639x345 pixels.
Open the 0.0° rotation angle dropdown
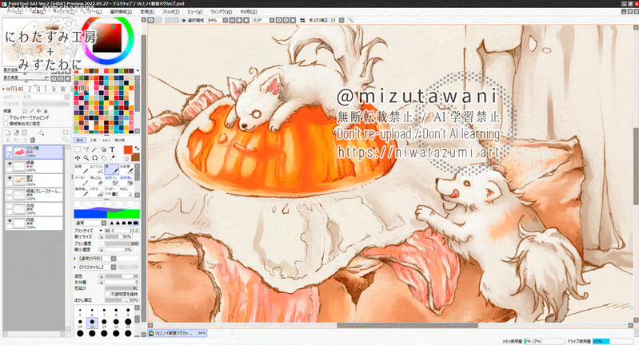pos(272,20)
